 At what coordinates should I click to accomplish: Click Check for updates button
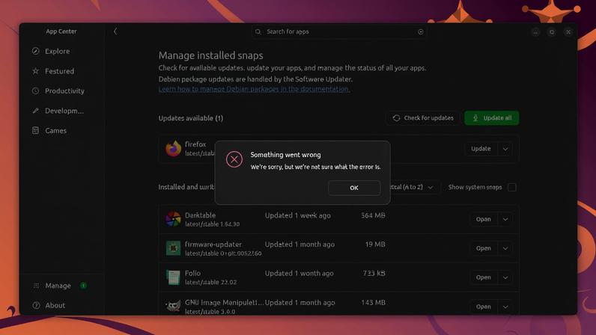(423, 117)
